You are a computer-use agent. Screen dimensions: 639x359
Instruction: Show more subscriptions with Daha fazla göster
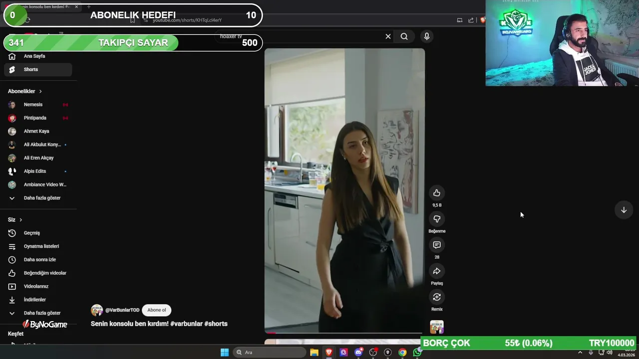click(x=38, y=198)
